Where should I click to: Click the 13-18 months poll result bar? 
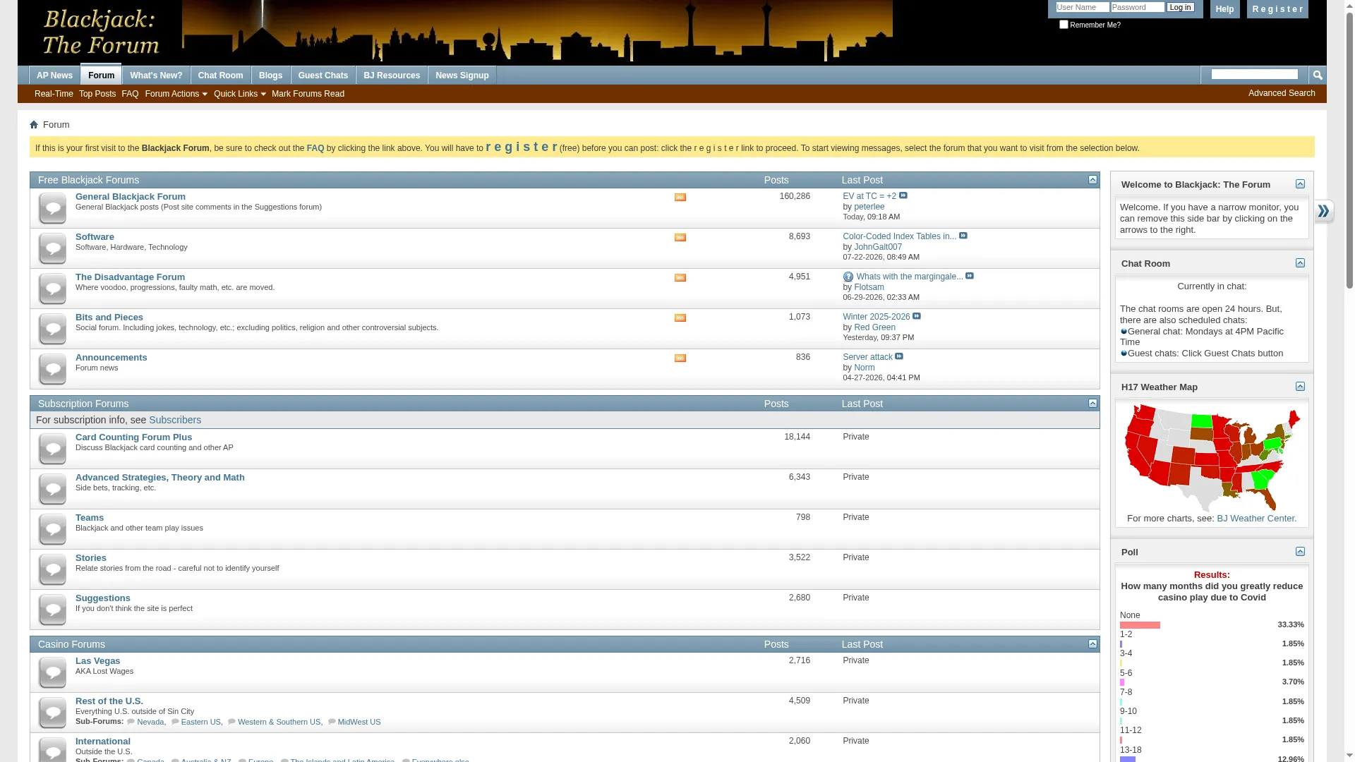click(1128, 760)
